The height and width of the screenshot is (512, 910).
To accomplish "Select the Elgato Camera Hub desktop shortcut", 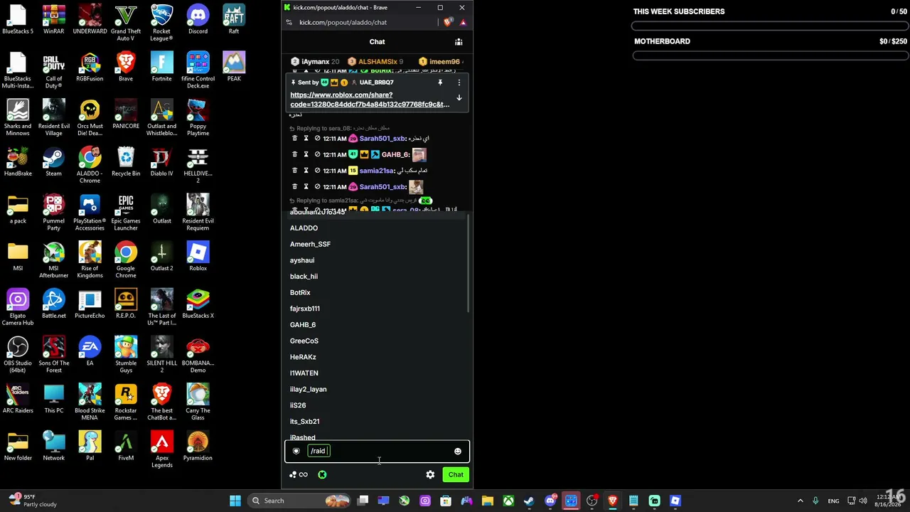I will tap(18, 307).
